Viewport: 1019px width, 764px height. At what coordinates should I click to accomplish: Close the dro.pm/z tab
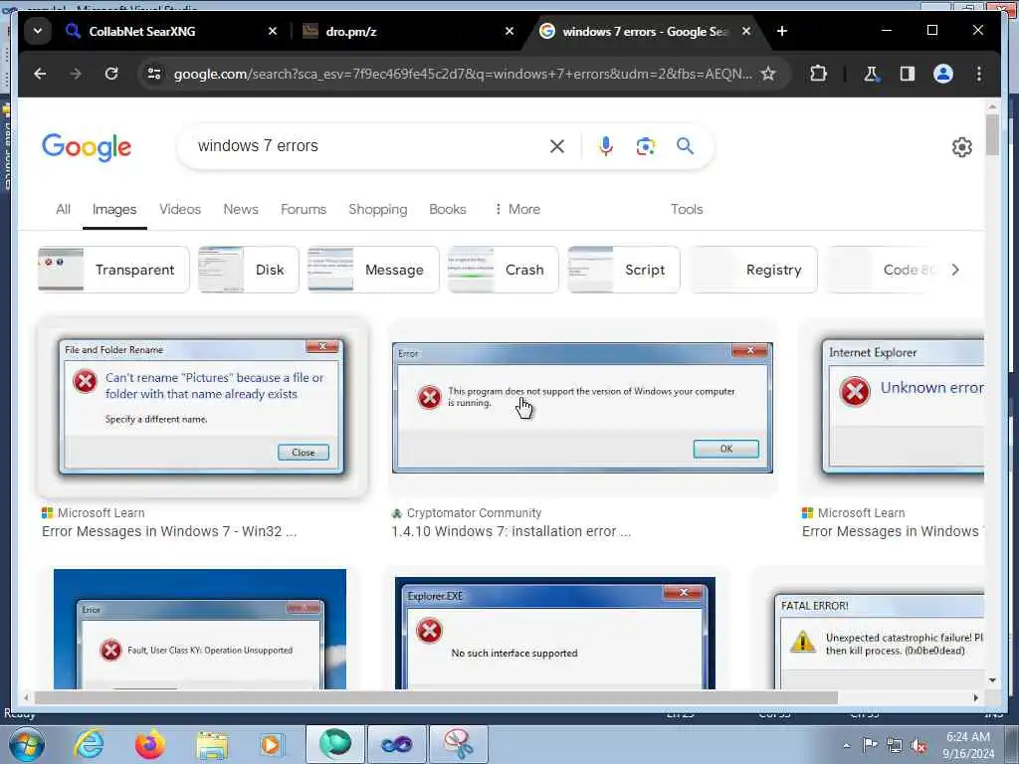pos(509,31)
